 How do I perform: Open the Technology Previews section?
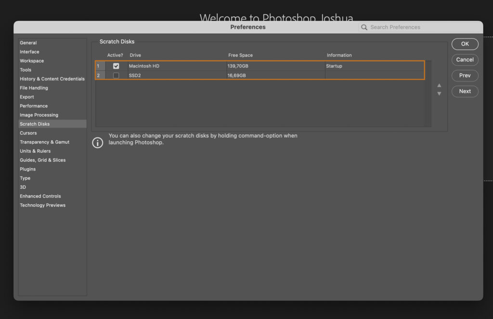click(x=42, y=205)
